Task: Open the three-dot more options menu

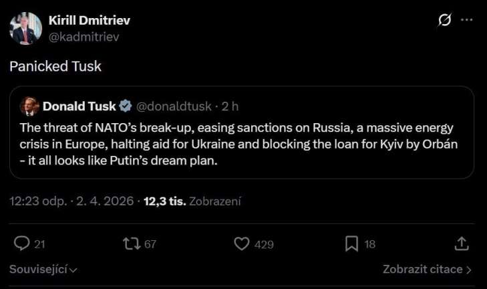Action: [x=467, y=21]
